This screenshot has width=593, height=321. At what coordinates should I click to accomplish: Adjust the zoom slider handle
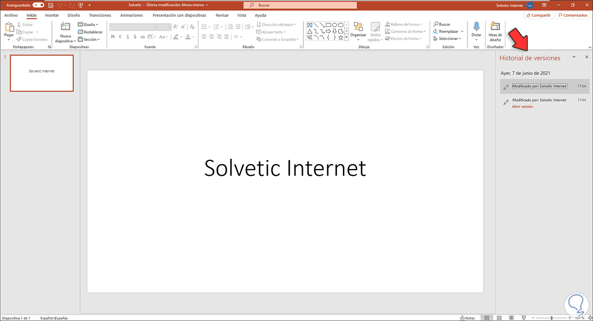pyautogui.click(x=551, y=318)
